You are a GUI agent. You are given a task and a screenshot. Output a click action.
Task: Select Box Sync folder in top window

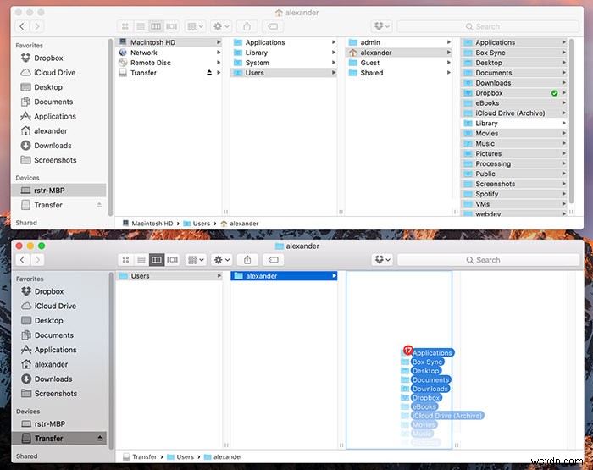514,53
